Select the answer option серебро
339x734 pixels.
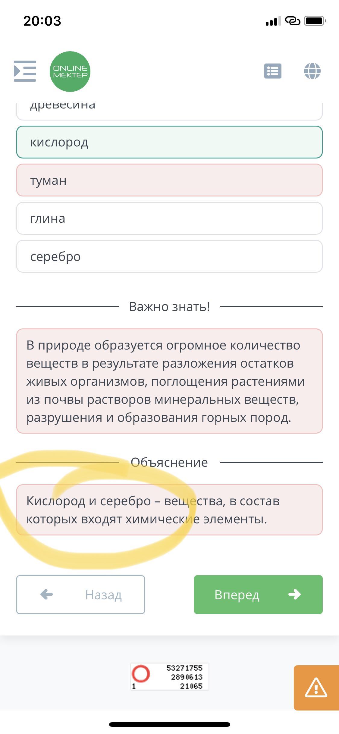(x=169, y=256)
